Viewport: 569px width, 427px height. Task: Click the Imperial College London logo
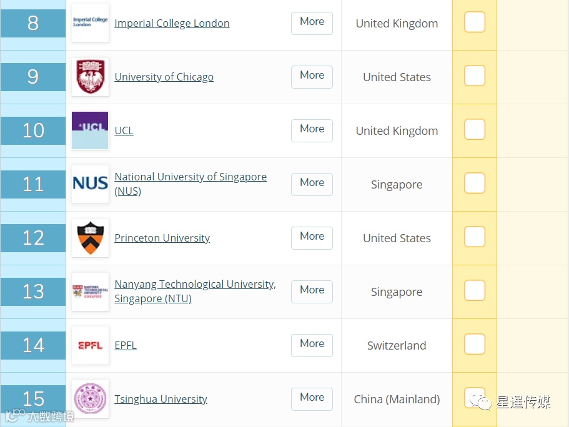coord(90,23)
